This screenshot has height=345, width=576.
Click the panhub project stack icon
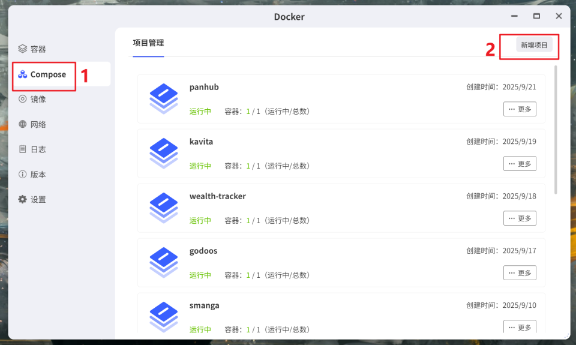[x=164, y=98]
